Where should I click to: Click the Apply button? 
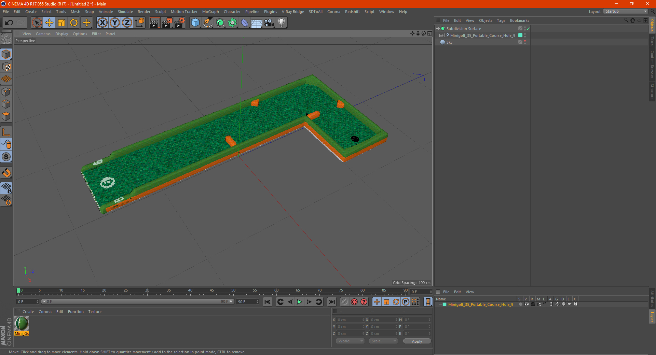coord(417,341)
